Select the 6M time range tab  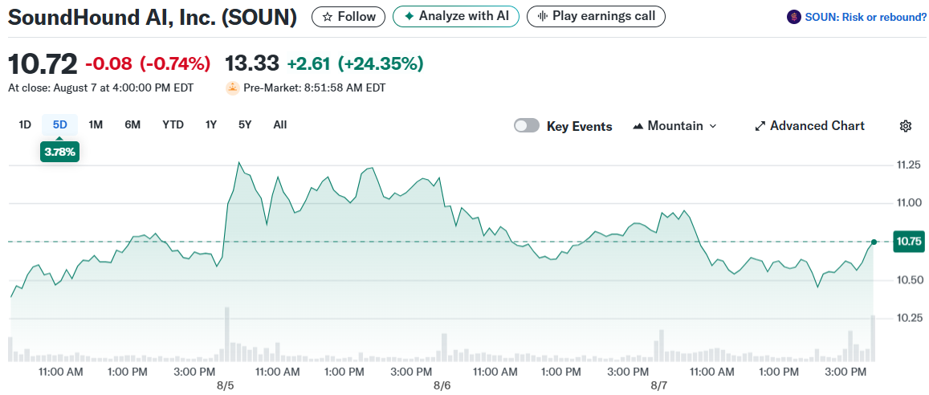[132, 125]
